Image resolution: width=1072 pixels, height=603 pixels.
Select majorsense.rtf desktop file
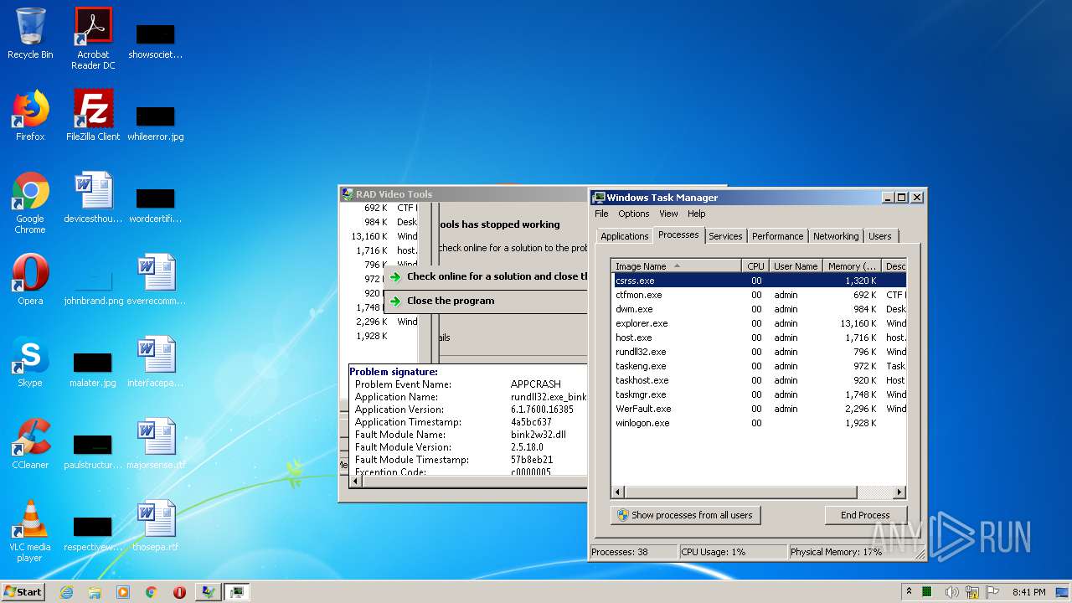(x=156, y=444)
